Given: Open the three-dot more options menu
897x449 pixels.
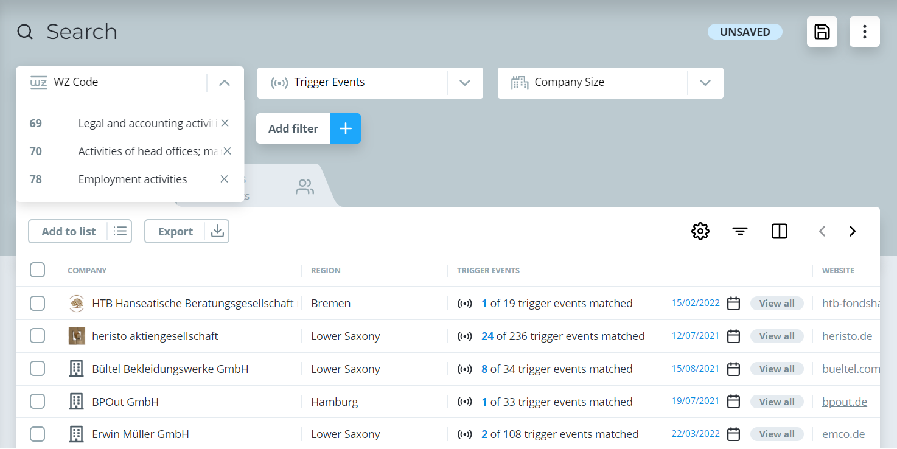Looking at the screenshot, I should [865, 32].
